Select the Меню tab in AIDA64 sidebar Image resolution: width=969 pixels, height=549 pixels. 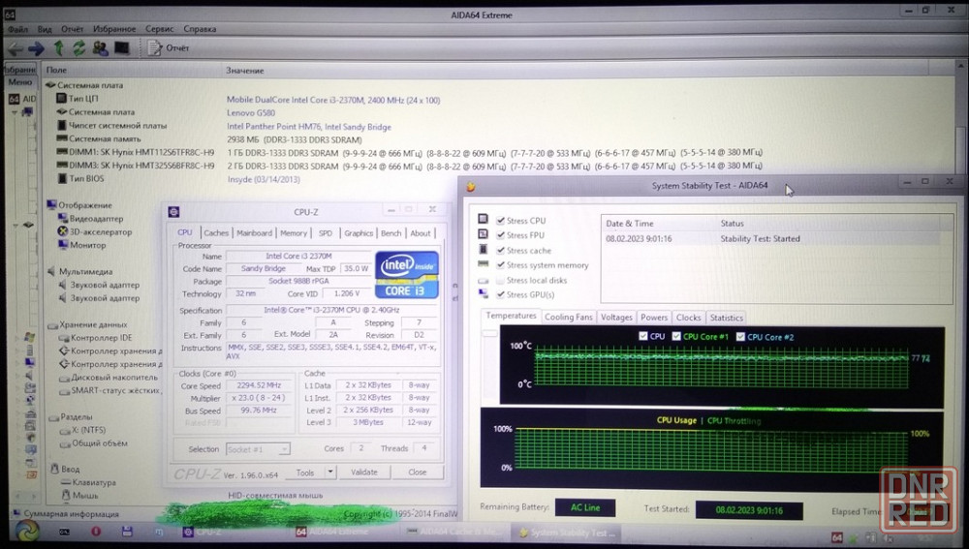coord(19,82)
